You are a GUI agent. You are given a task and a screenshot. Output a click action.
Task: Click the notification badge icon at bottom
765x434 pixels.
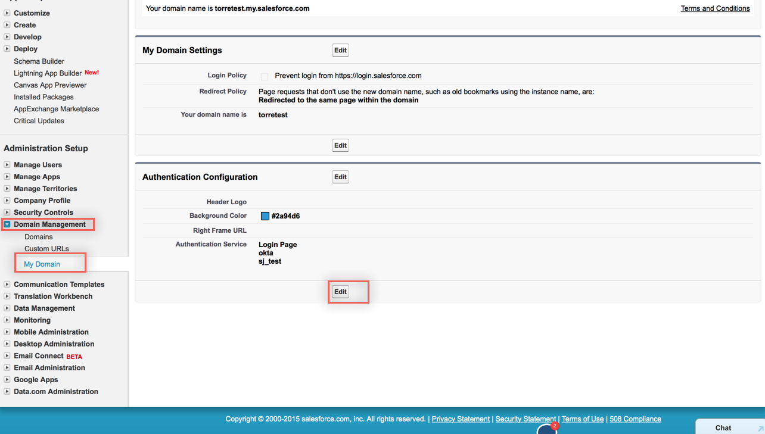click(x=554, y=426)
